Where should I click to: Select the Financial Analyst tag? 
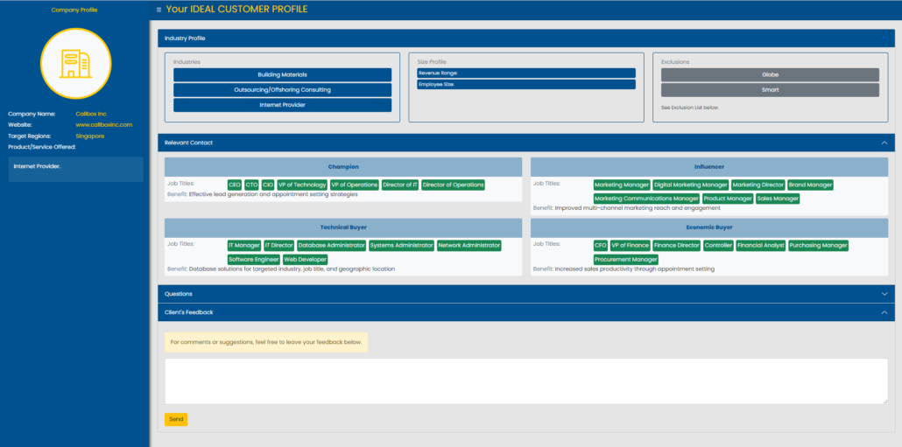[761, 245]
